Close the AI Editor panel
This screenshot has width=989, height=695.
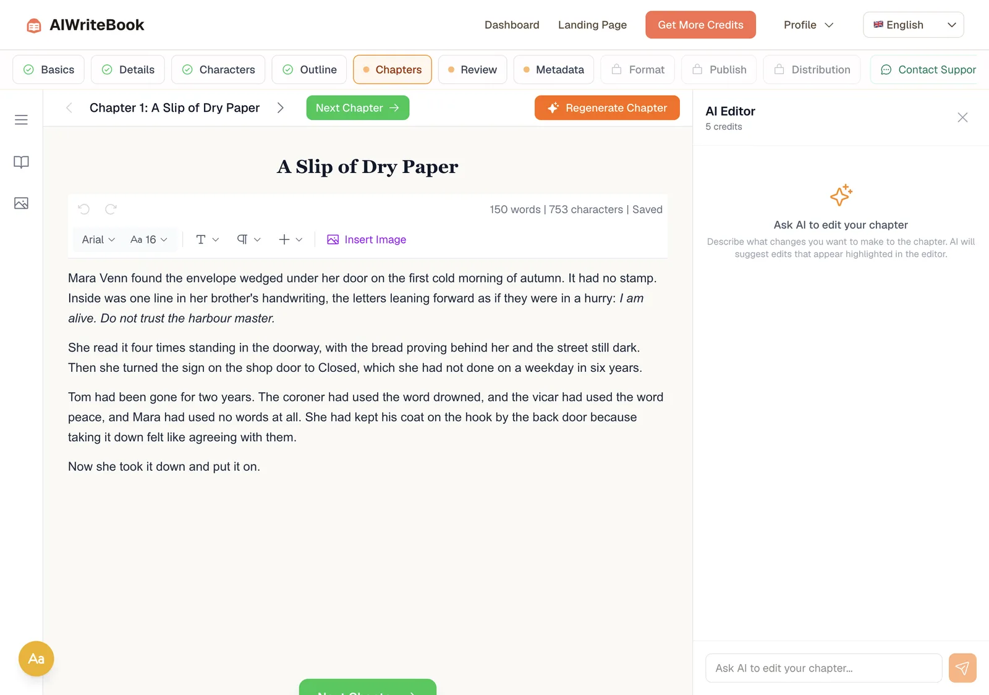click(962, 117)
